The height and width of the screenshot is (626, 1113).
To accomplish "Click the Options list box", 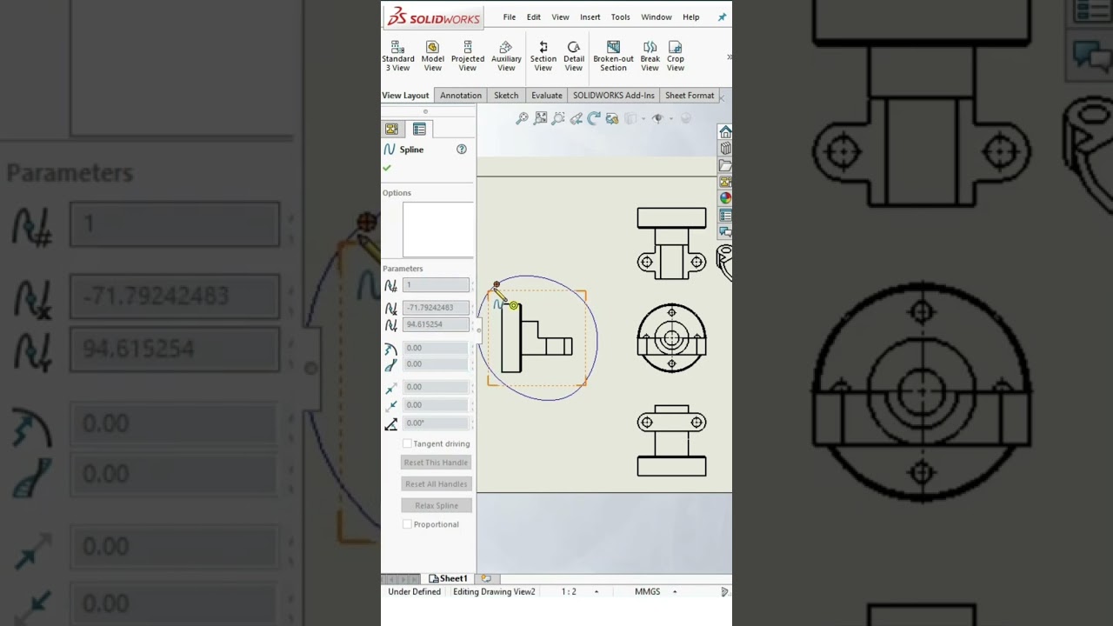I will (438, 230).
